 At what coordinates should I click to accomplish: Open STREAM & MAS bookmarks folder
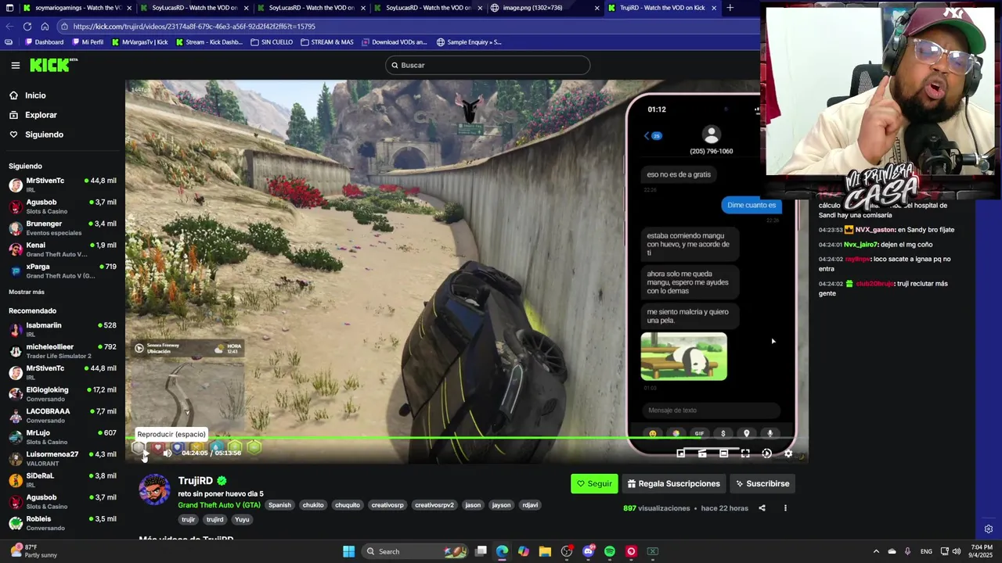[x=327, y=42]
